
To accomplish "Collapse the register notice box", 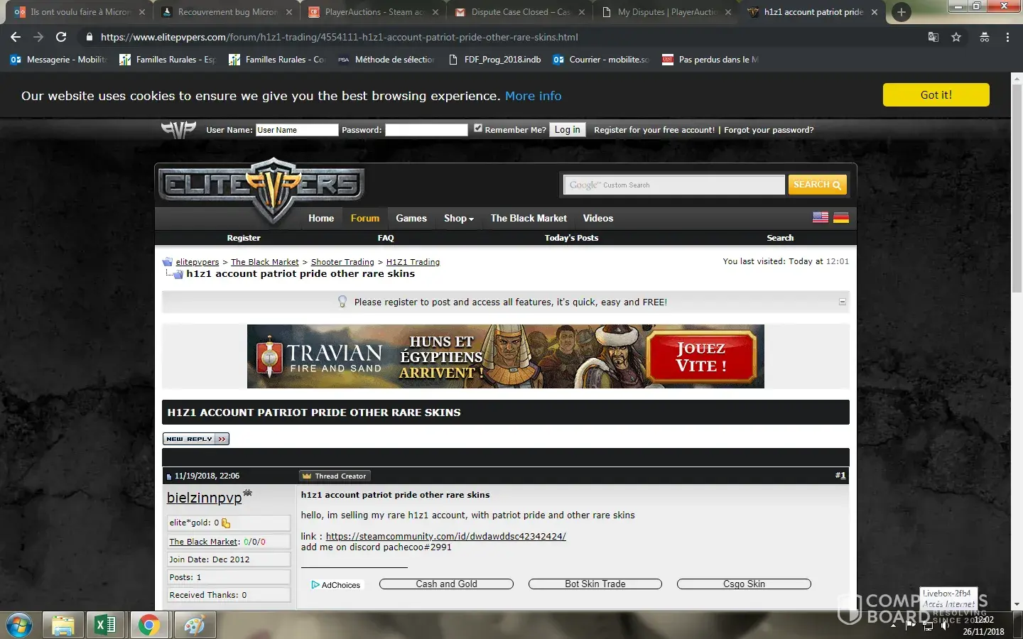I will (x=843, y=302).
